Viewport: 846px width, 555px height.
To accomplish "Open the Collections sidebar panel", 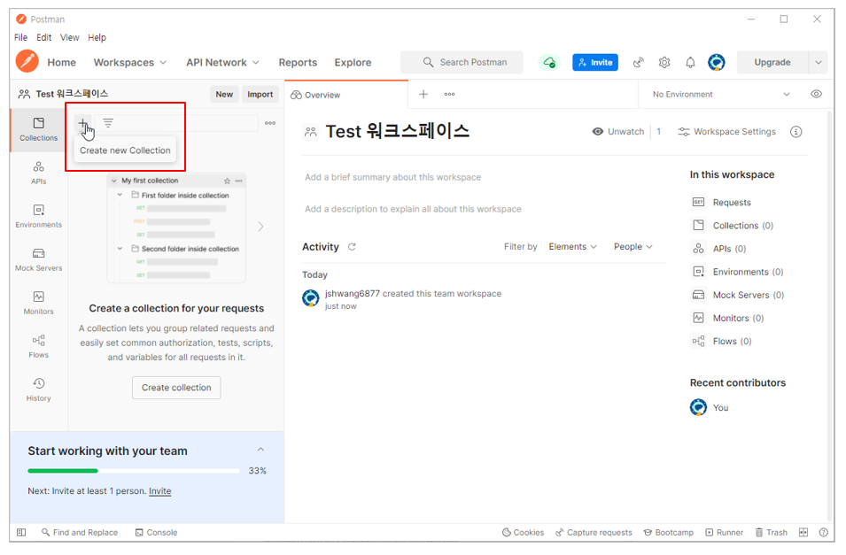I will pyautogui.click(x=38, y=129).
